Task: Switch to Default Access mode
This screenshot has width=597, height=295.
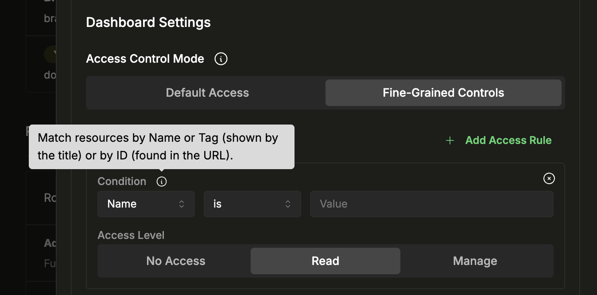Action: (207, 93)
